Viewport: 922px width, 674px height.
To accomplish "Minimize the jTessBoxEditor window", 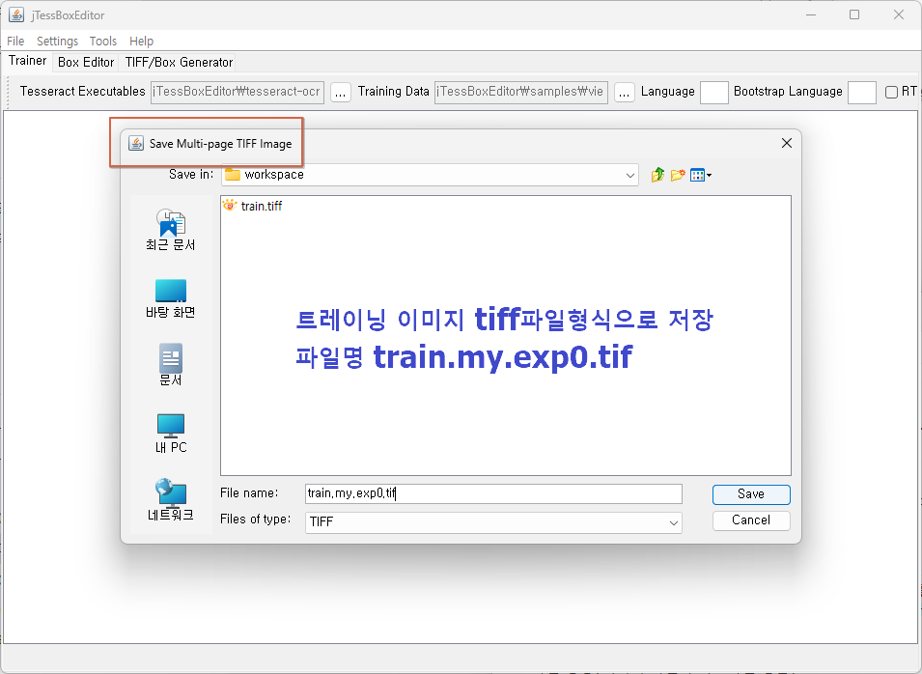I will (811, 14).
